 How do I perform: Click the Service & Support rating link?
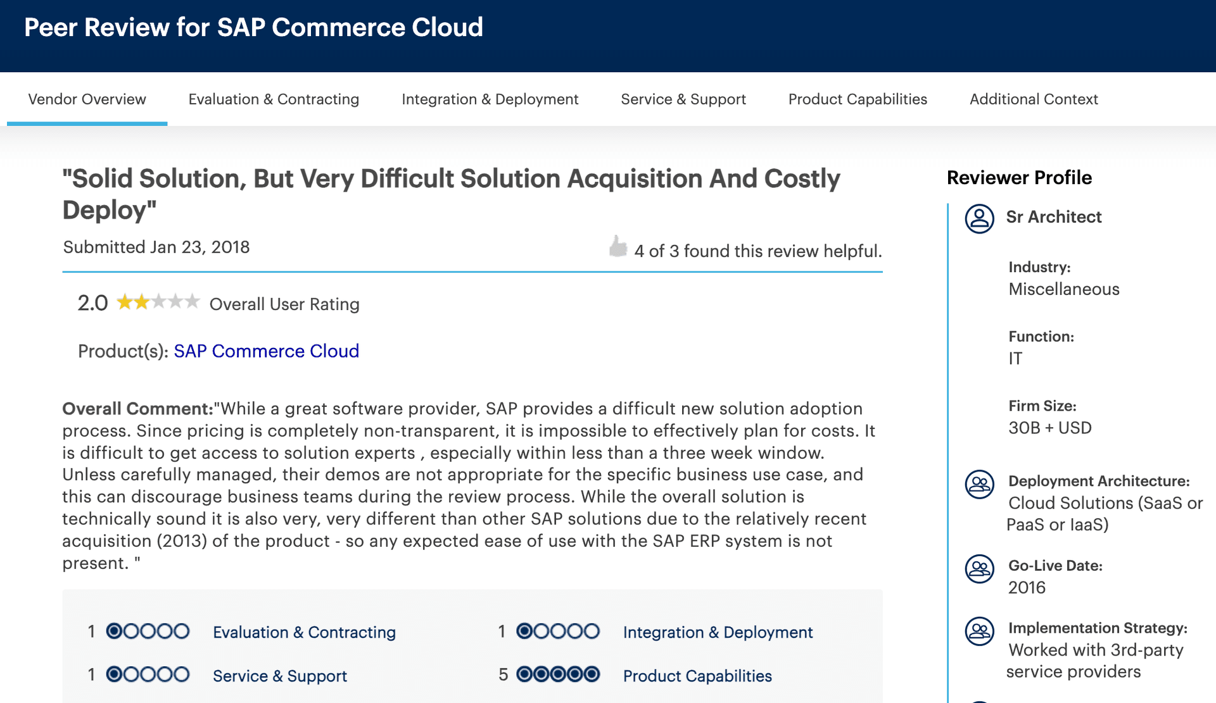(280, 676)
